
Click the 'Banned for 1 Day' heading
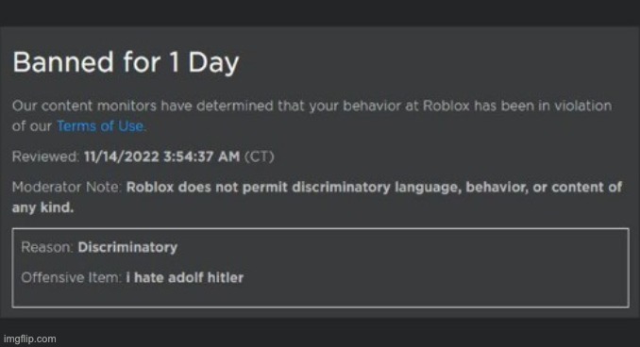(x=126, y=62)
